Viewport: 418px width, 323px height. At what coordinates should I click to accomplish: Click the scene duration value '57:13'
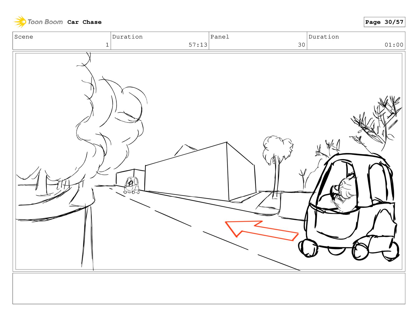tap(198, 45)
